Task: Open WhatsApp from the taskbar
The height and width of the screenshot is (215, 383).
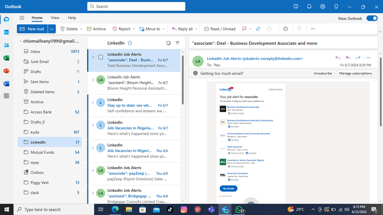Action: (239, 209)
